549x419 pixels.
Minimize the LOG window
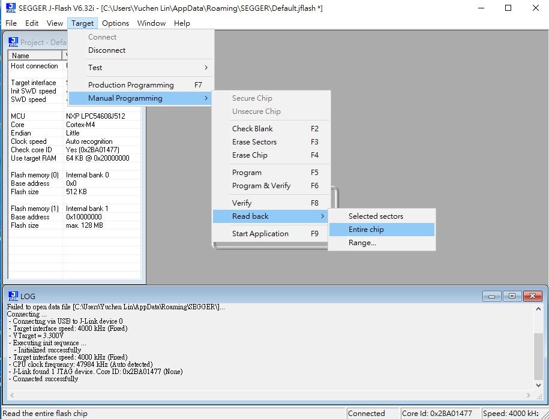pyautogui.click(x=491, y=296)
